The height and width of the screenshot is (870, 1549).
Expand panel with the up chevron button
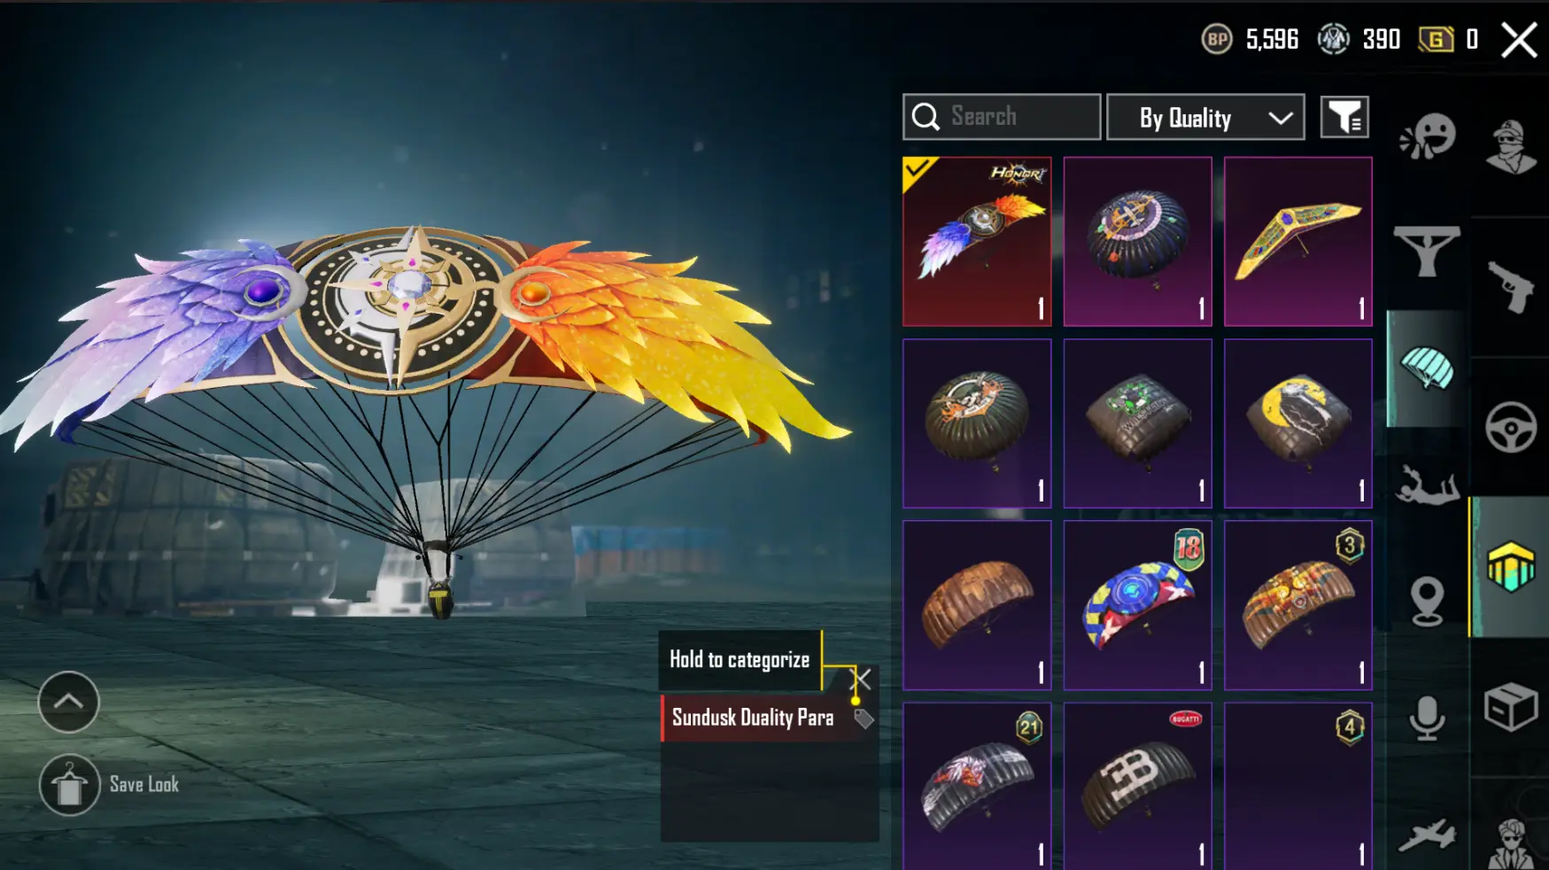click(x=69, y=702)
